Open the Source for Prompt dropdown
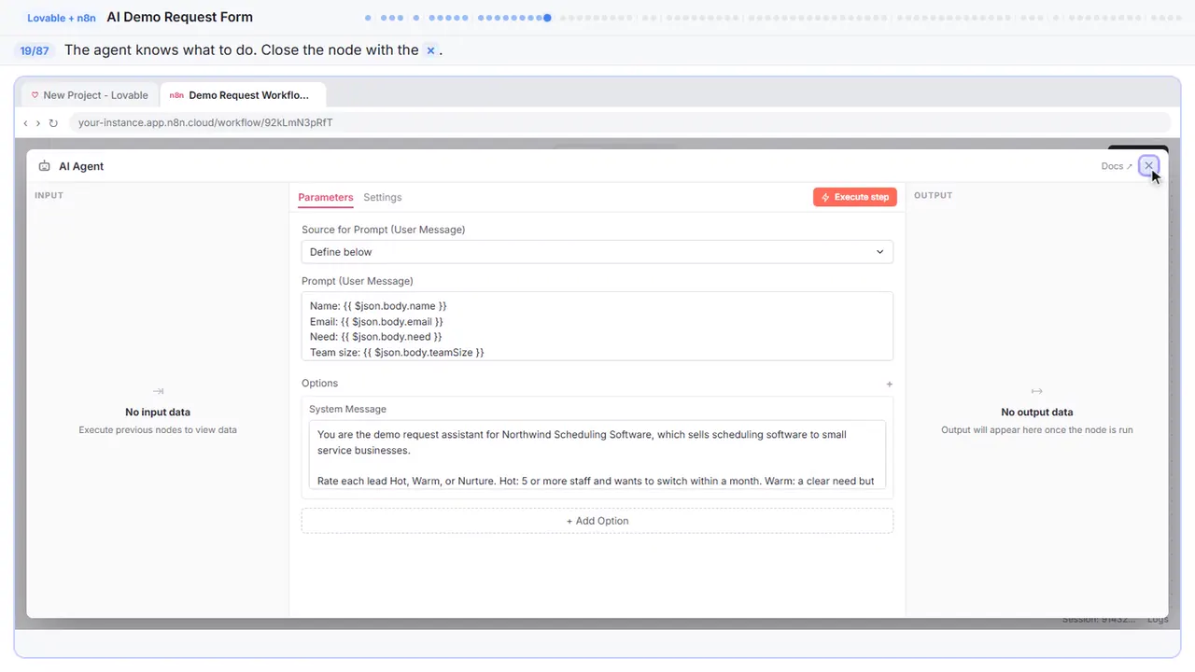The height and width of the screenshot is (672, 1195). click(597, 252)
